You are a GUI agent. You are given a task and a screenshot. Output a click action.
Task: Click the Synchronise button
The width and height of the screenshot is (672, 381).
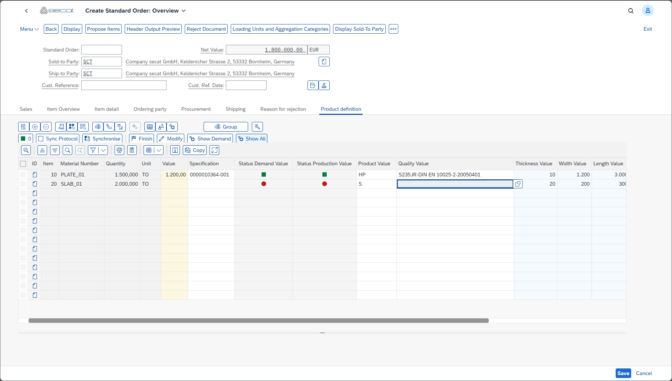[102, 139]
